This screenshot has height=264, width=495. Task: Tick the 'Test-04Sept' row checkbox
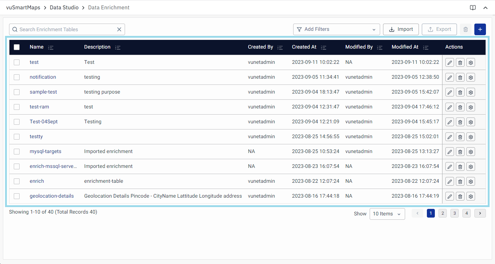coord(17,122)
